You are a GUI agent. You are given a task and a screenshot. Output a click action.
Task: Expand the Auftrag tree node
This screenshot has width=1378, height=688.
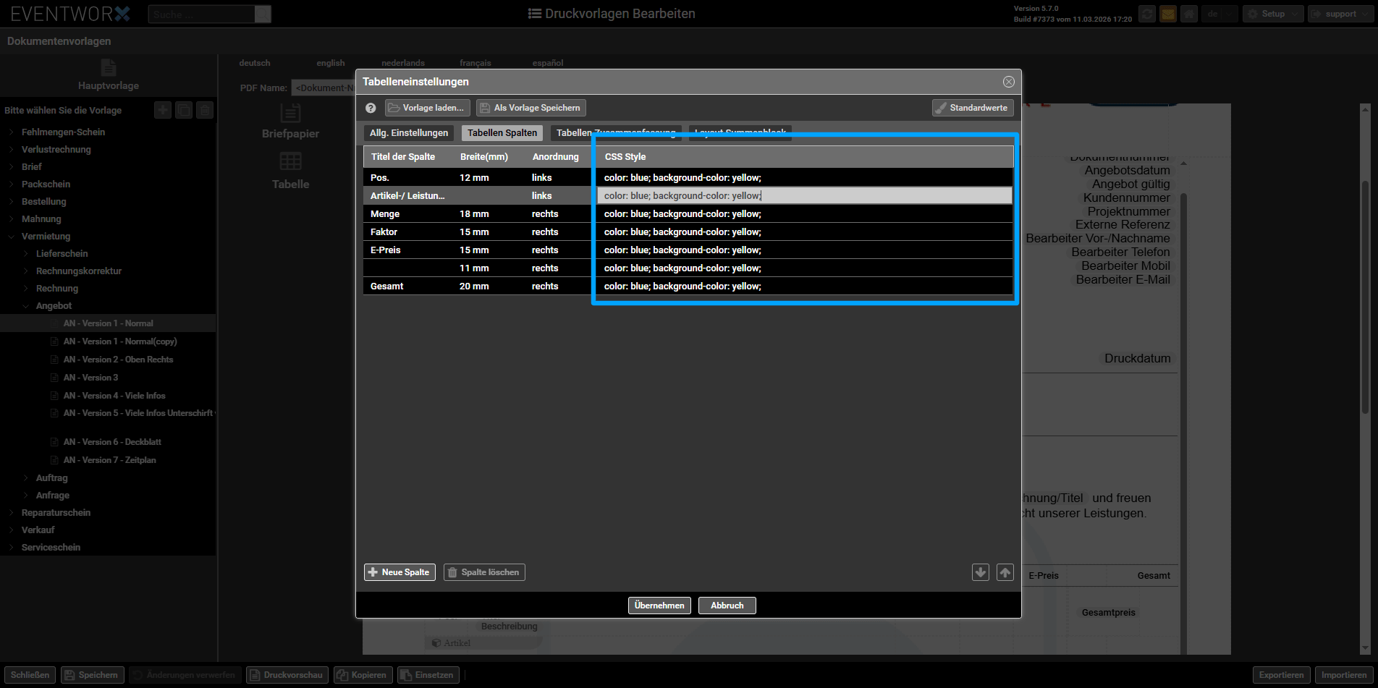click(x=27, y=478)
